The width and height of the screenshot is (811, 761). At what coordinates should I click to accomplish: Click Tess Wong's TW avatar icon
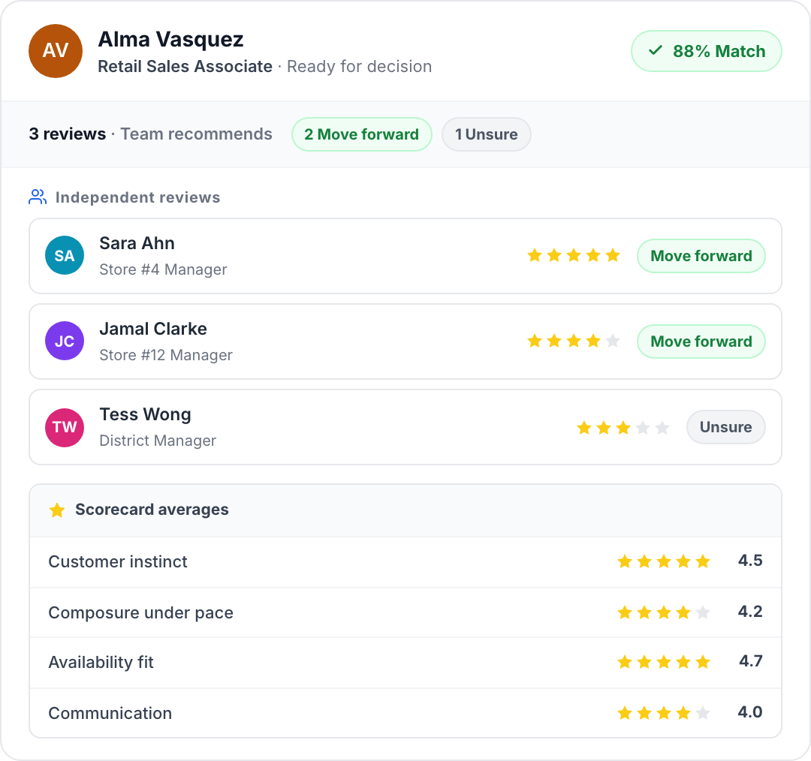pos(65,427)
